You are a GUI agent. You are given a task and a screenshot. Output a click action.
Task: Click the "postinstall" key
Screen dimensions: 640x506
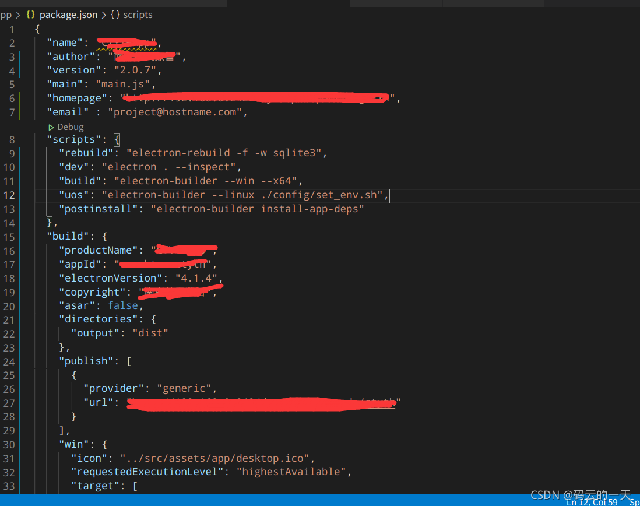coord(99,209)
